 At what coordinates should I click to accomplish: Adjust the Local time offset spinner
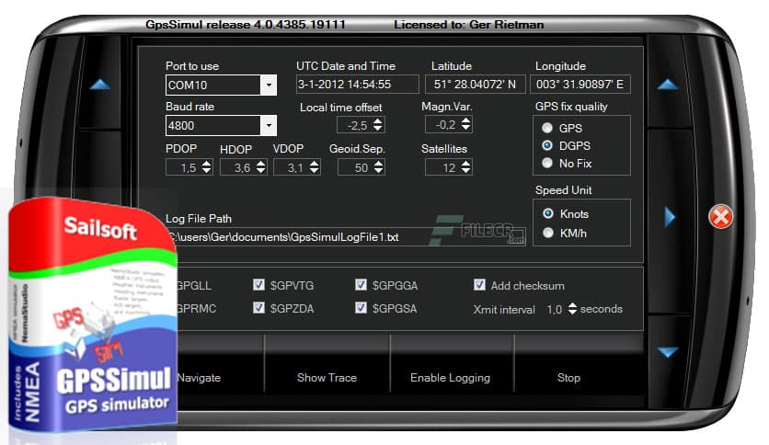pyautogui.click(x=378, y=125)
